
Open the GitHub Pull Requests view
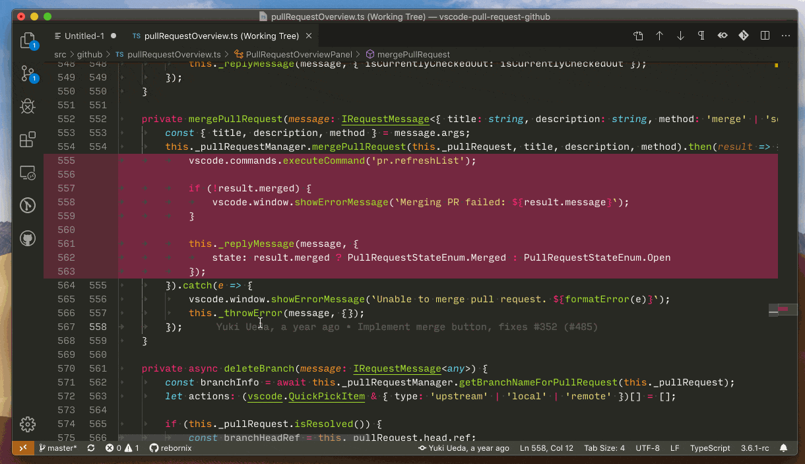click(x=28, y=238)
